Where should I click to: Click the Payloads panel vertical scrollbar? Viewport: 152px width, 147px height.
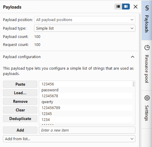coord(140,80)
